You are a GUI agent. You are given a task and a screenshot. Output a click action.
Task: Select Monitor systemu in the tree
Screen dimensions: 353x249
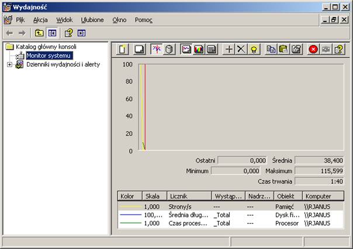click(49, 55)
